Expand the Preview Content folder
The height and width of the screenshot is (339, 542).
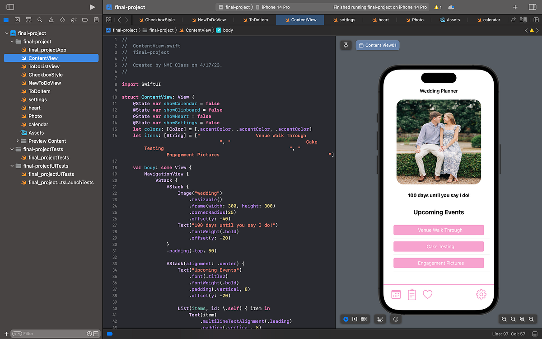pos(18,141)
